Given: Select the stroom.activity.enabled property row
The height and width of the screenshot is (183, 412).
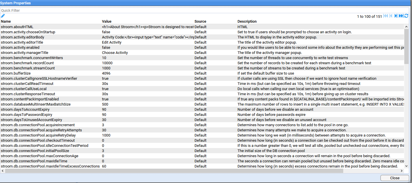Looking at the screenshot, I should [x=20, y=48].
